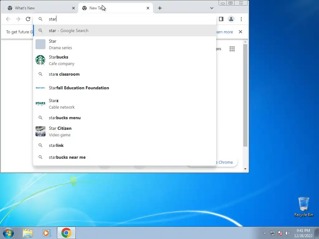
Task: Open the tab search chevron
Action: (212, 8)
